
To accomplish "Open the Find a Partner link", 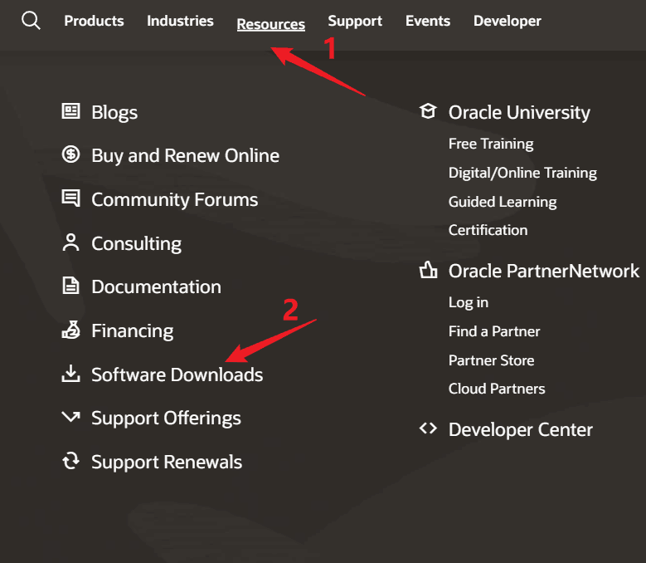I will 493,331.
